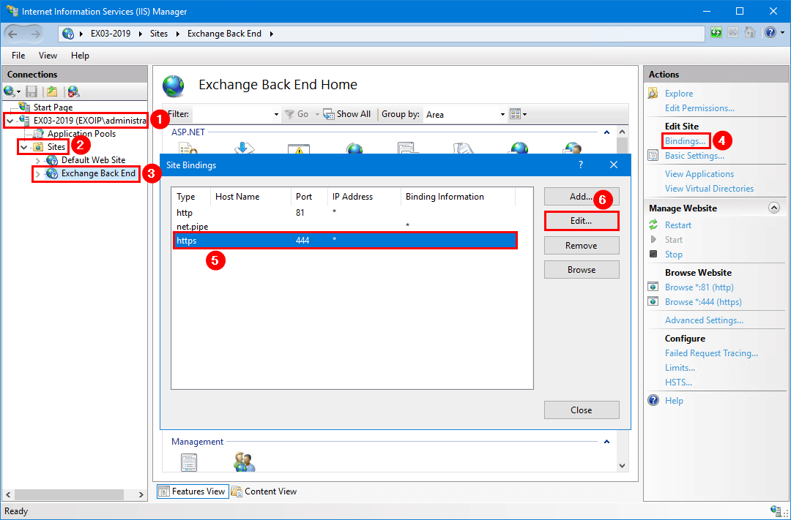This screenshot has width=791, height=520.
Task: Click the Save icon in Connections toolbar
Action: click(x=31, y=91)
